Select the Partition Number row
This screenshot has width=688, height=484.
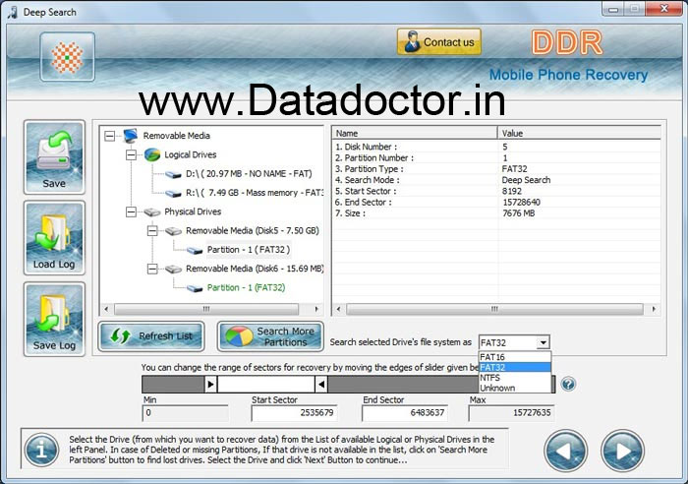[496, 157]
